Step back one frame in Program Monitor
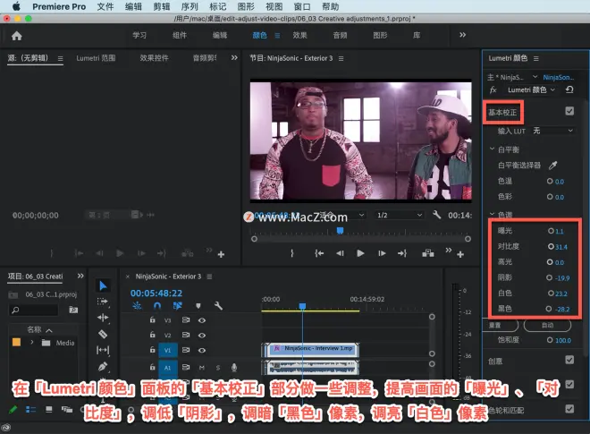 pyautogui.click(x=340, y=253)
